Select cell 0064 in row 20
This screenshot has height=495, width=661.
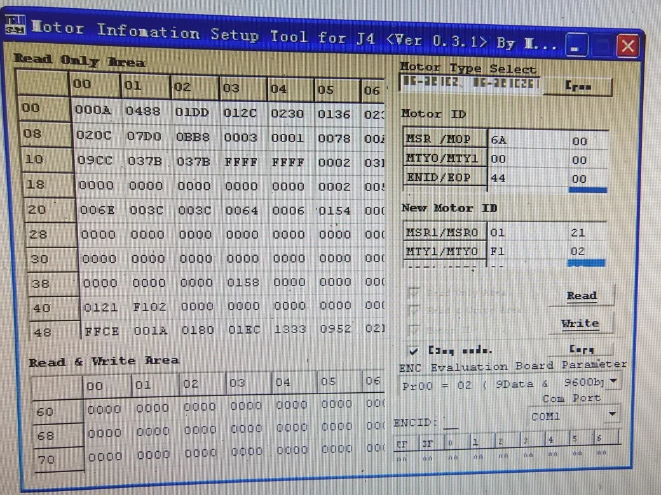click(245, 210)
